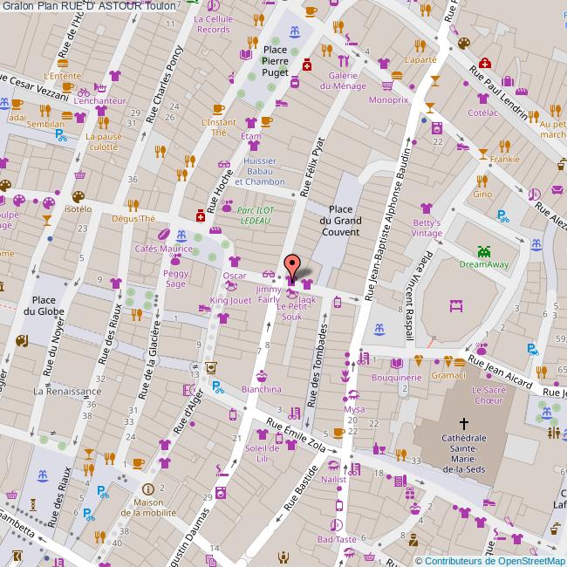The height and width of the screenshot is (567, 567).
Task: Select the Betty's Vintage clothing icon
Action: coord(426,208)
